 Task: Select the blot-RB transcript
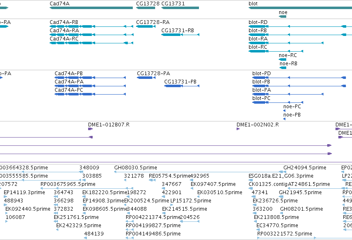click(x=300, y=35)
